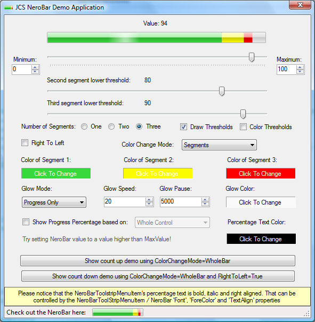The height and width of the screenshot is (322, 315).
Task: Change the black Percentage Text Color swatch
Action: tap(261, 239)
